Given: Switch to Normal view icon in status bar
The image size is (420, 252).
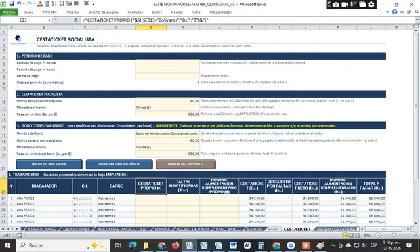Looking at the screenshot, I should (x=345, y=236).
